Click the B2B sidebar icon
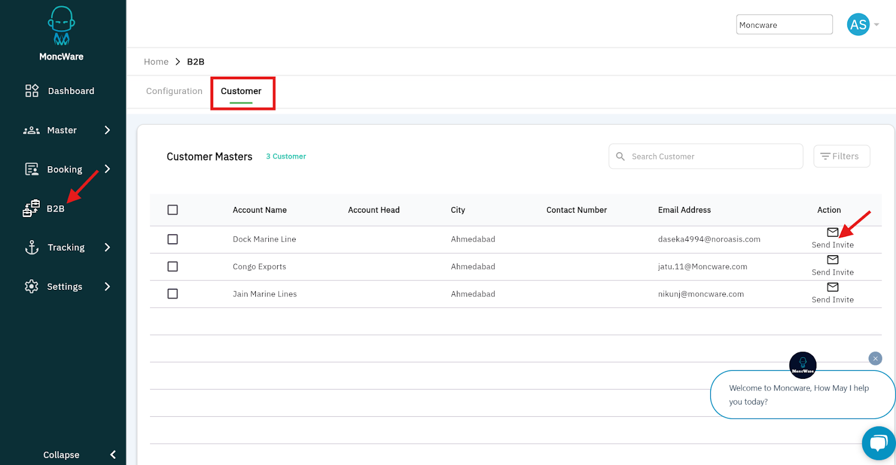Image resolution: width=896 pixels, height=465 pixels. 31,208
